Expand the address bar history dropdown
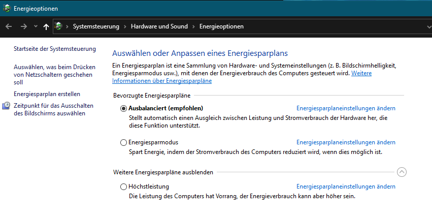 coord(428,27)
